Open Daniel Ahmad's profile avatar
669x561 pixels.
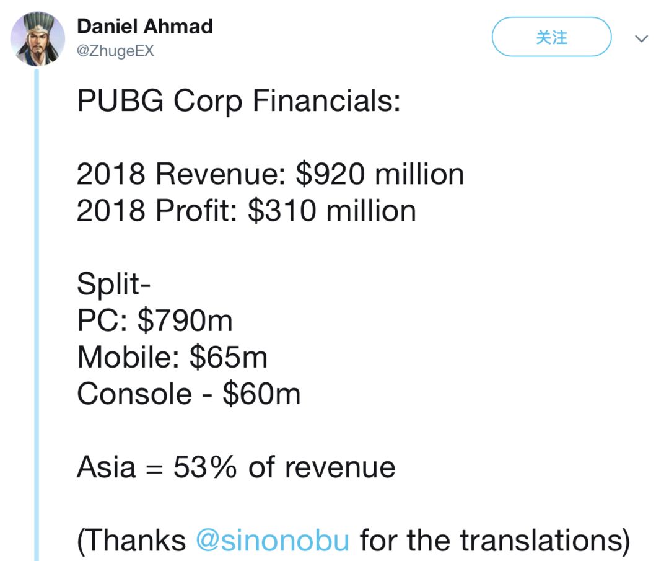38,39
